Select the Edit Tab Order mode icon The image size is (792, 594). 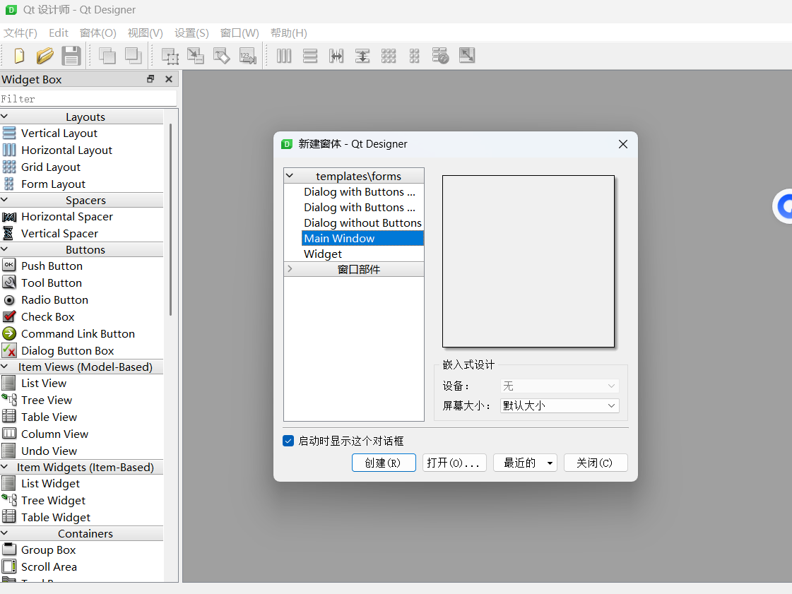pyautogui.click(x=248, y=56)
